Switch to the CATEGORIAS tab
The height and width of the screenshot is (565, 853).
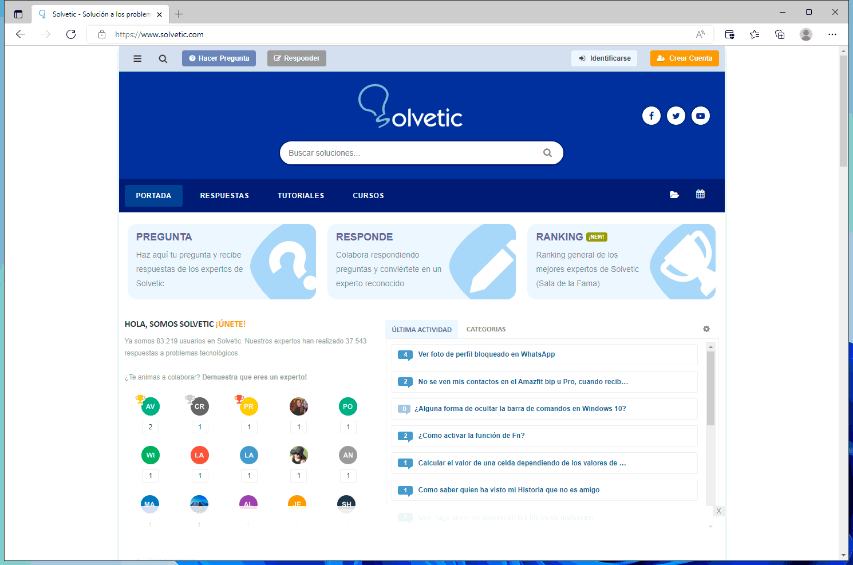pyautogui.click(x=486, y=329)
